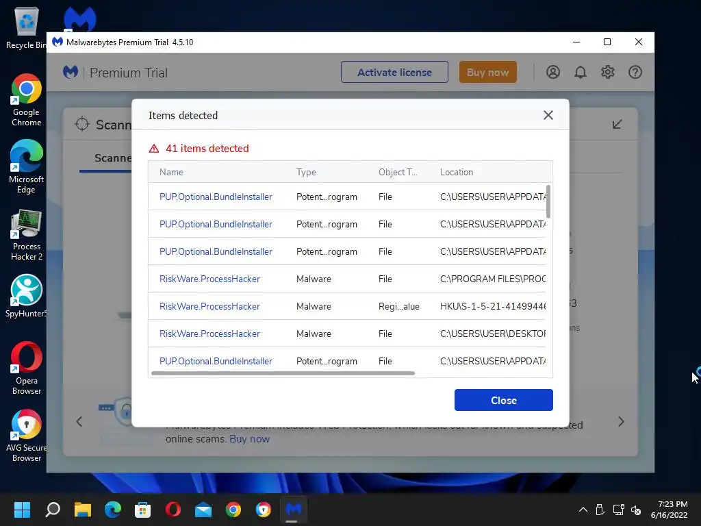Viewport: 701px width, 526px height.
Task: Click the muted volume tray icon
Action: (636, 510)
